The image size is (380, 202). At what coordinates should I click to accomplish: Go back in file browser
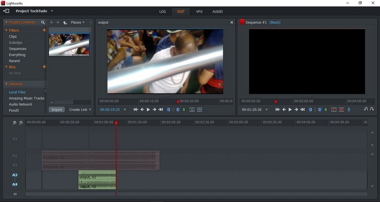[52, 22]
